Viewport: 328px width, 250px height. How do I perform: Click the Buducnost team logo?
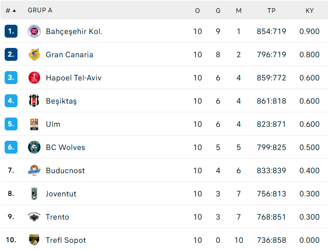point(34,171)
